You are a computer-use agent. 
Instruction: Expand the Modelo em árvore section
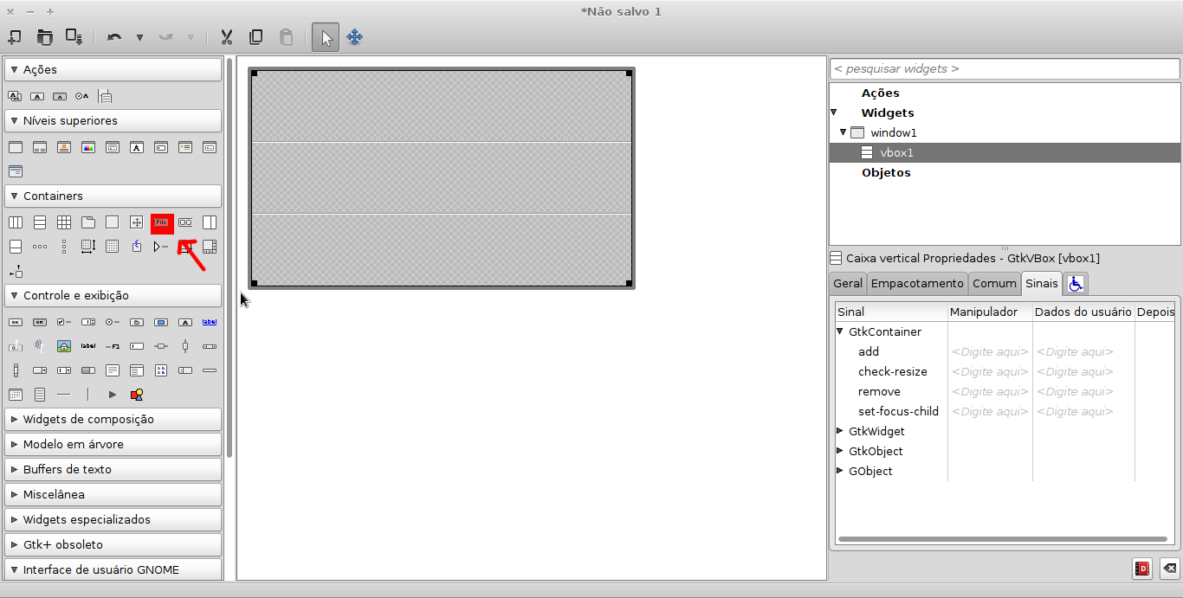113,444
